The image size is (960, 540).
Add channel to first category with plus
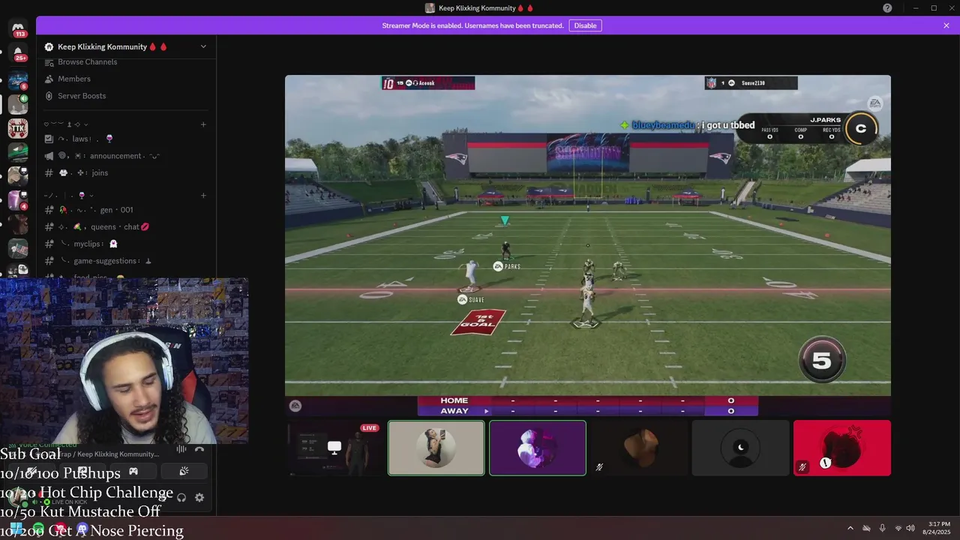tap(203, 124)
